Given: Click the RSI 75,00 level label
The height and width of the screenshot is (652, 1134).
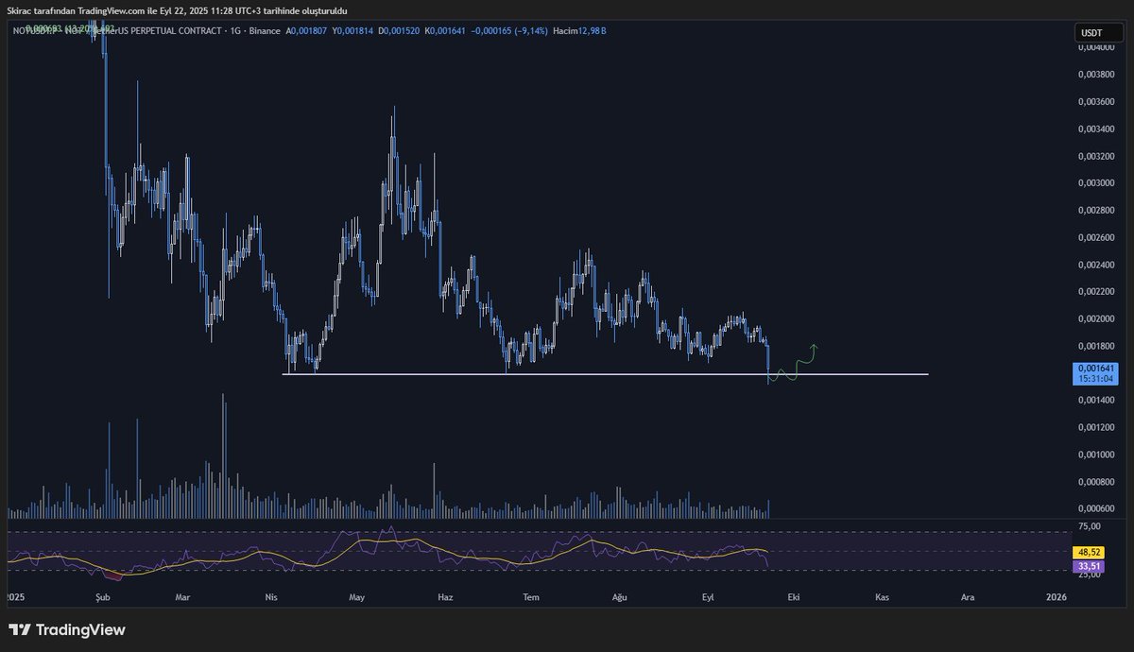Looking at the screenshot, I should [1090, 526].
